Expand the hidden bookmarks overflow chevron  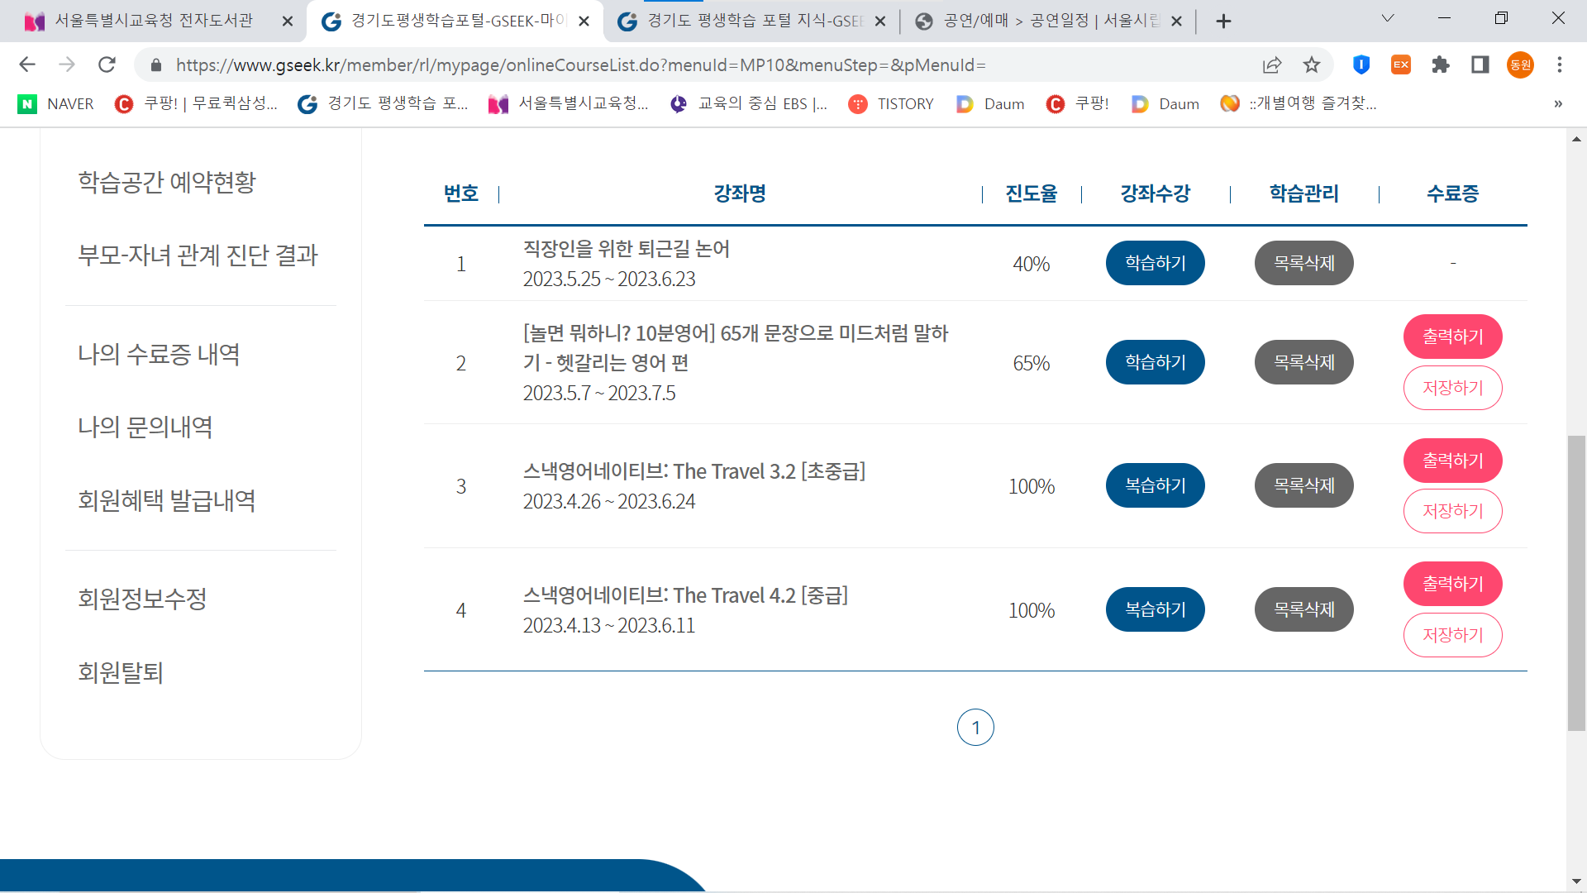[x=1558, y=103]
